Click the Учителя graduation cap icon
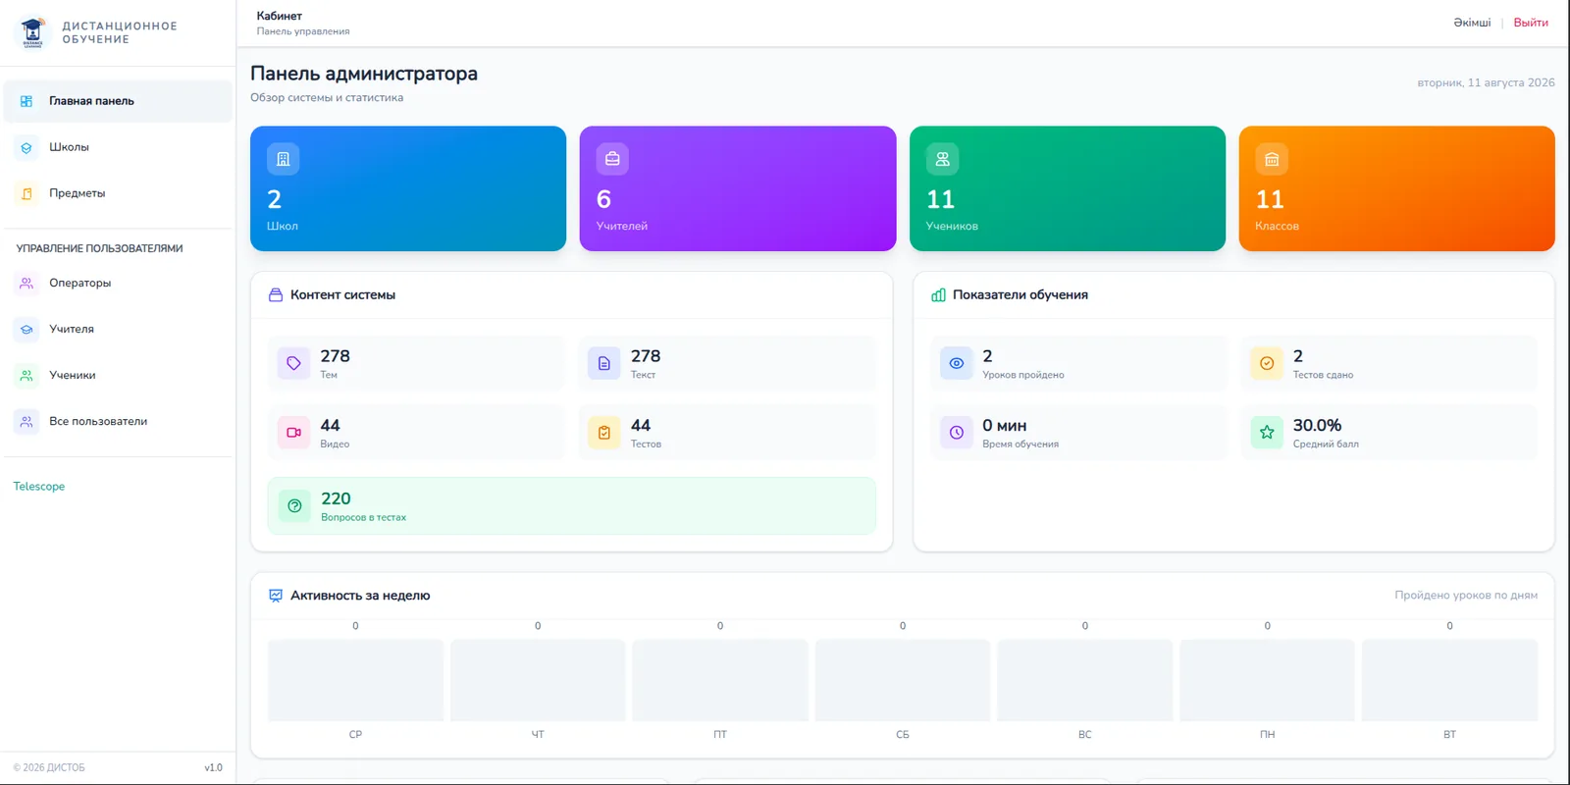1570x785 pixels. 26,329
